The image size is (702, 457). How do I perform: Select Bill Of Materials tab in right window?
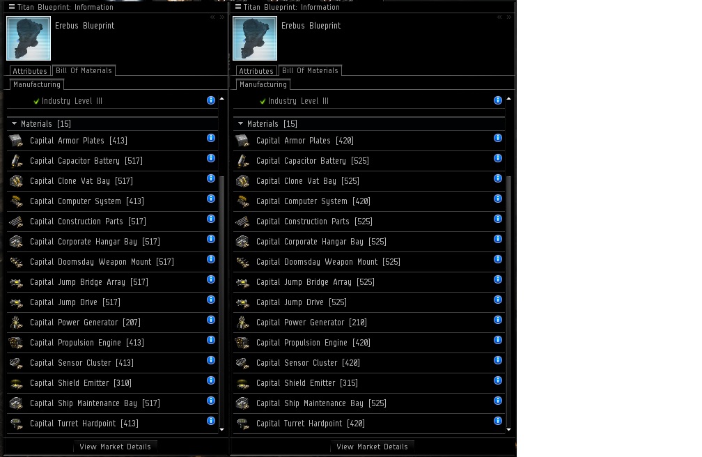point(310,70)
